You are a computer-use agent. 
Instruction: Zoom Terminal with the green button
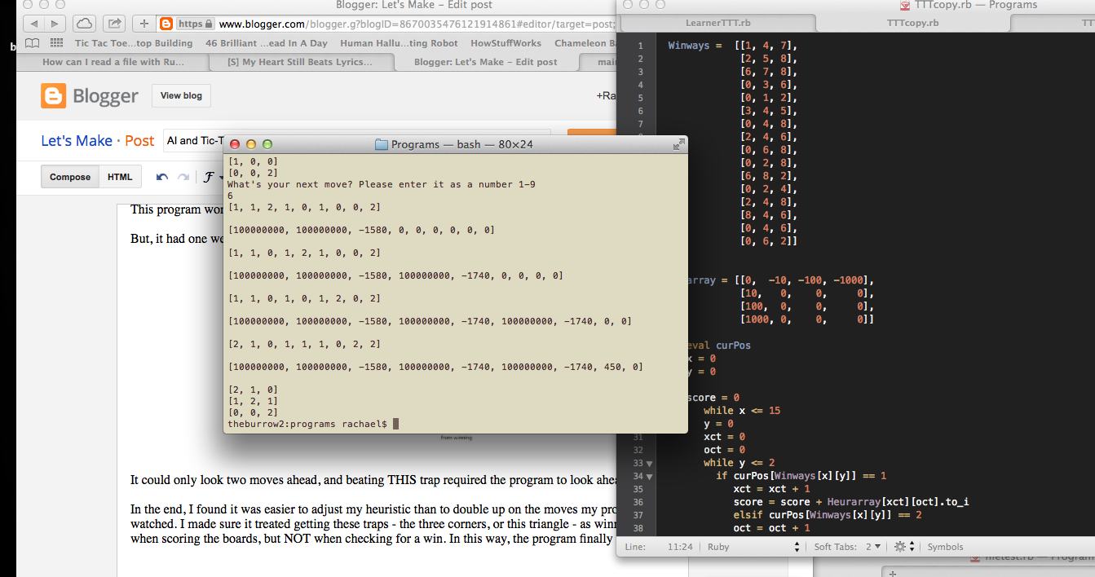pos(267,144)
